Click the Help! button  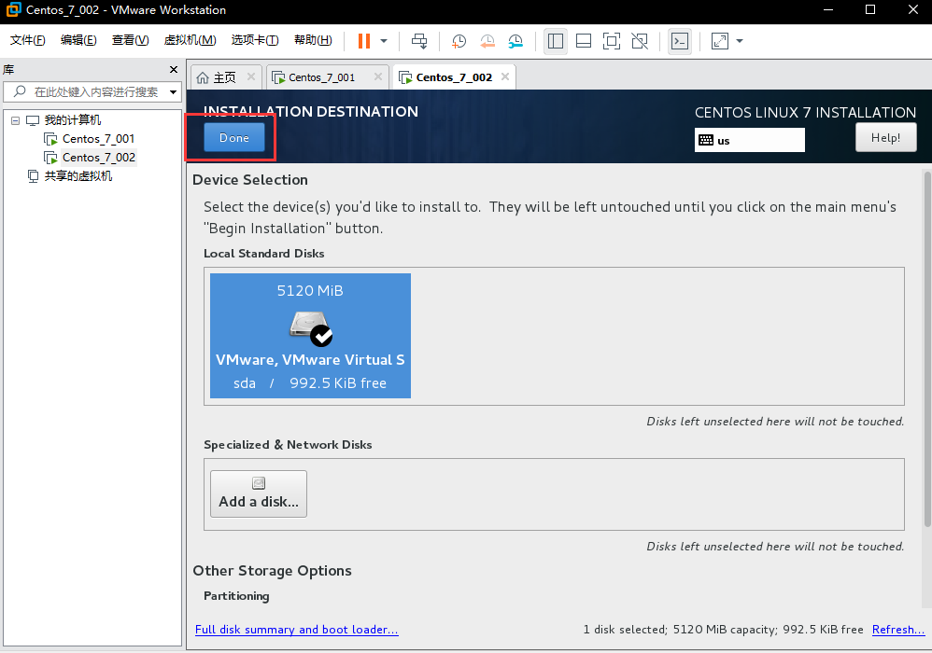click(885, 138)
